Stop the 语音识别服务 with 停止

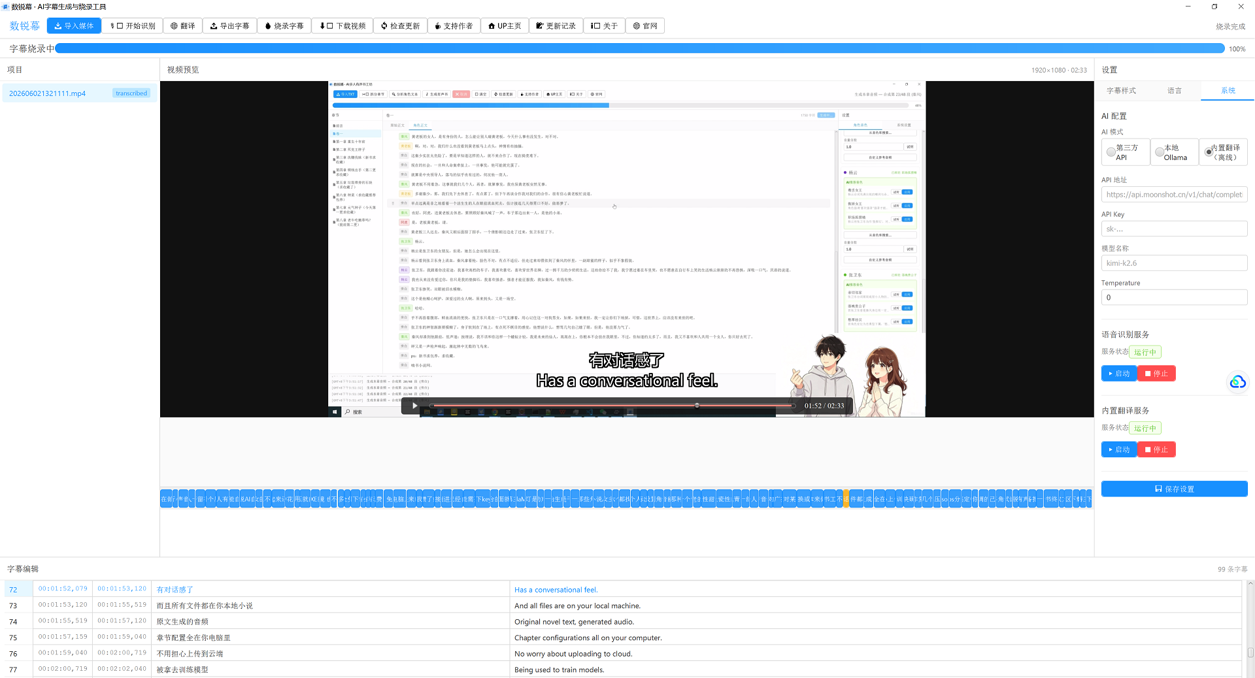(x=1157, y=374)
